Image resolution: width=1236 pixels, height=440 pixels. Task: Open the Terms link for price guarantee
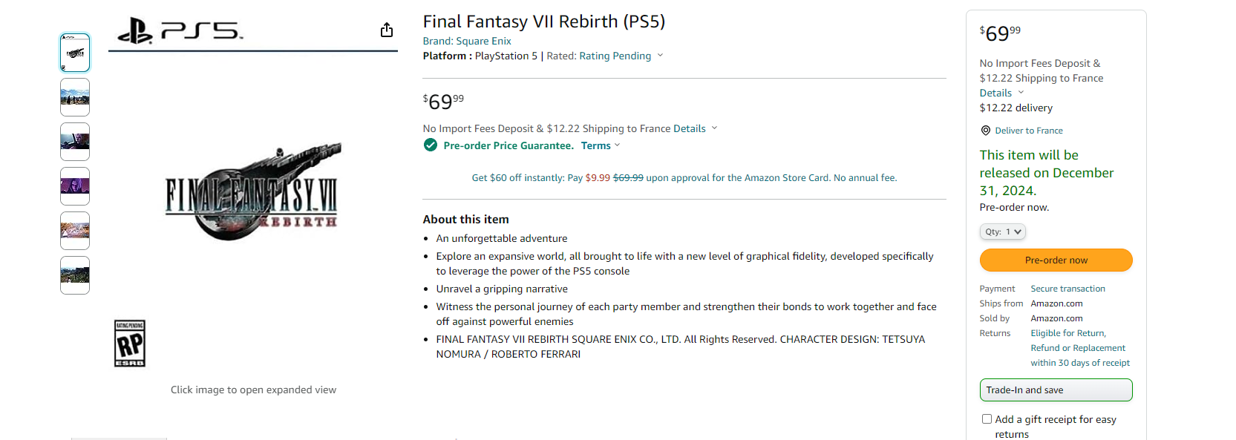pyautogui.click(x=595, y=145)
